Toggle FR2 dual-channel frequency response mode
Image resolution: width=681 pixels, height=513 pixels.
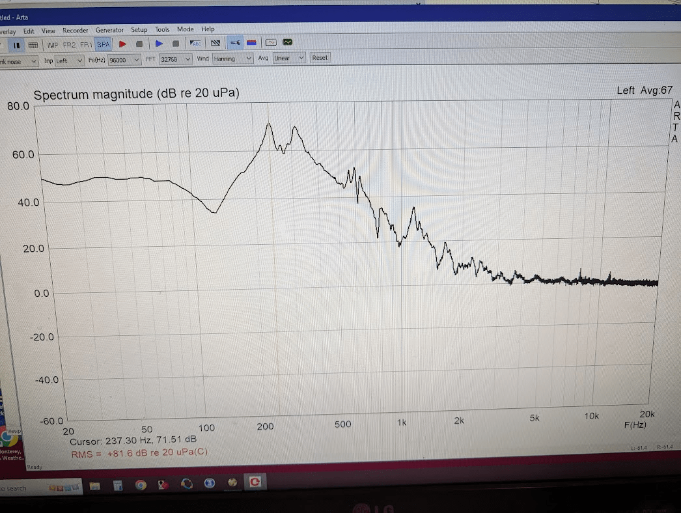click(x=69, y=45)
